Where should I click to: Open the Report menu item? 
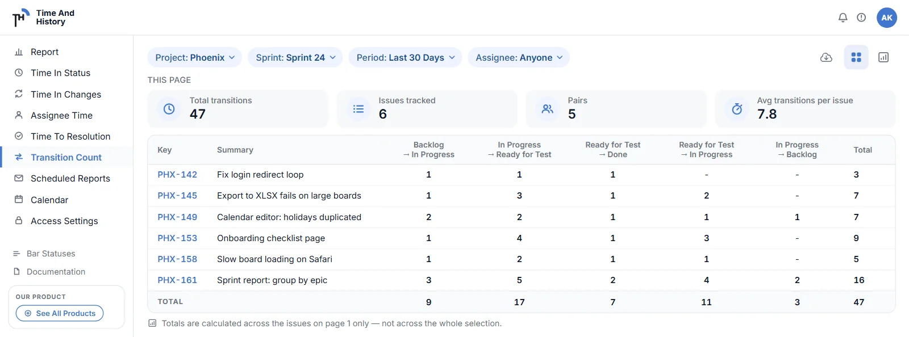coord(45,52)
